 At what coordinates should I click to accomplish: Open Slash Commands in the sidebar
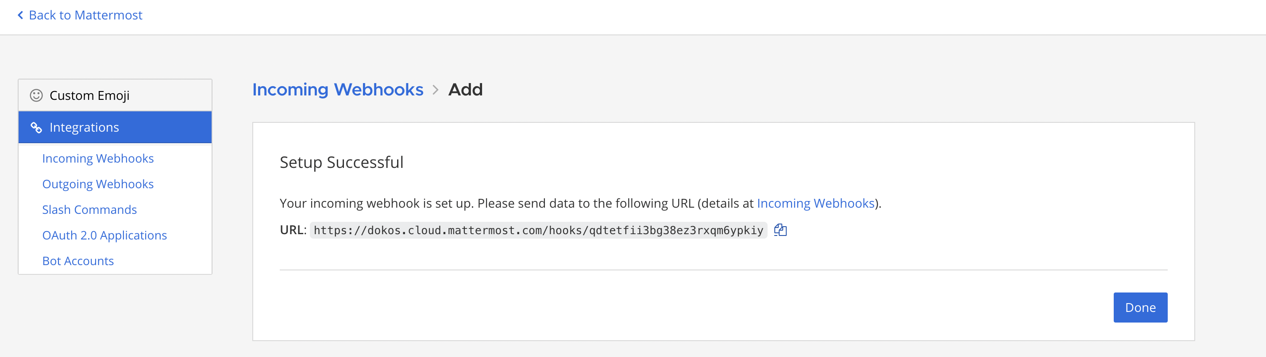89,209
